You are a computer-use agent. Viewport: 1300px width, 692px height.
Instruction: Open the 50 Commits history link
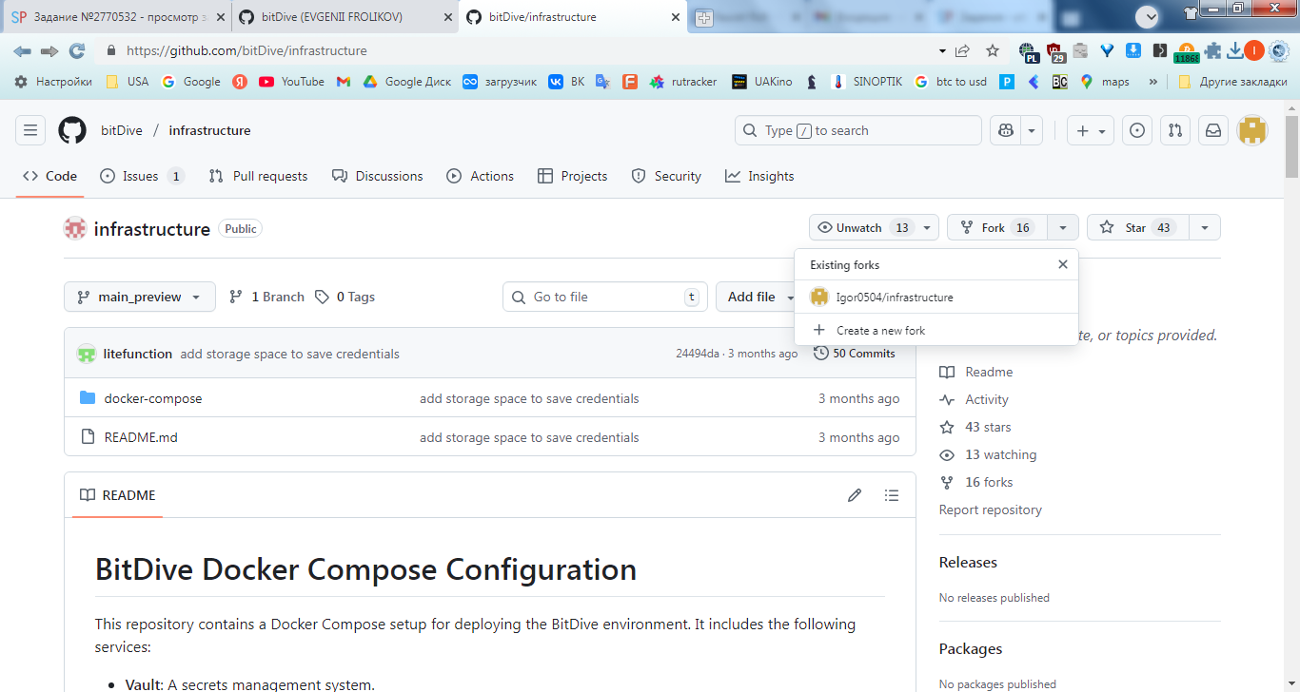(x=855, y=354)
